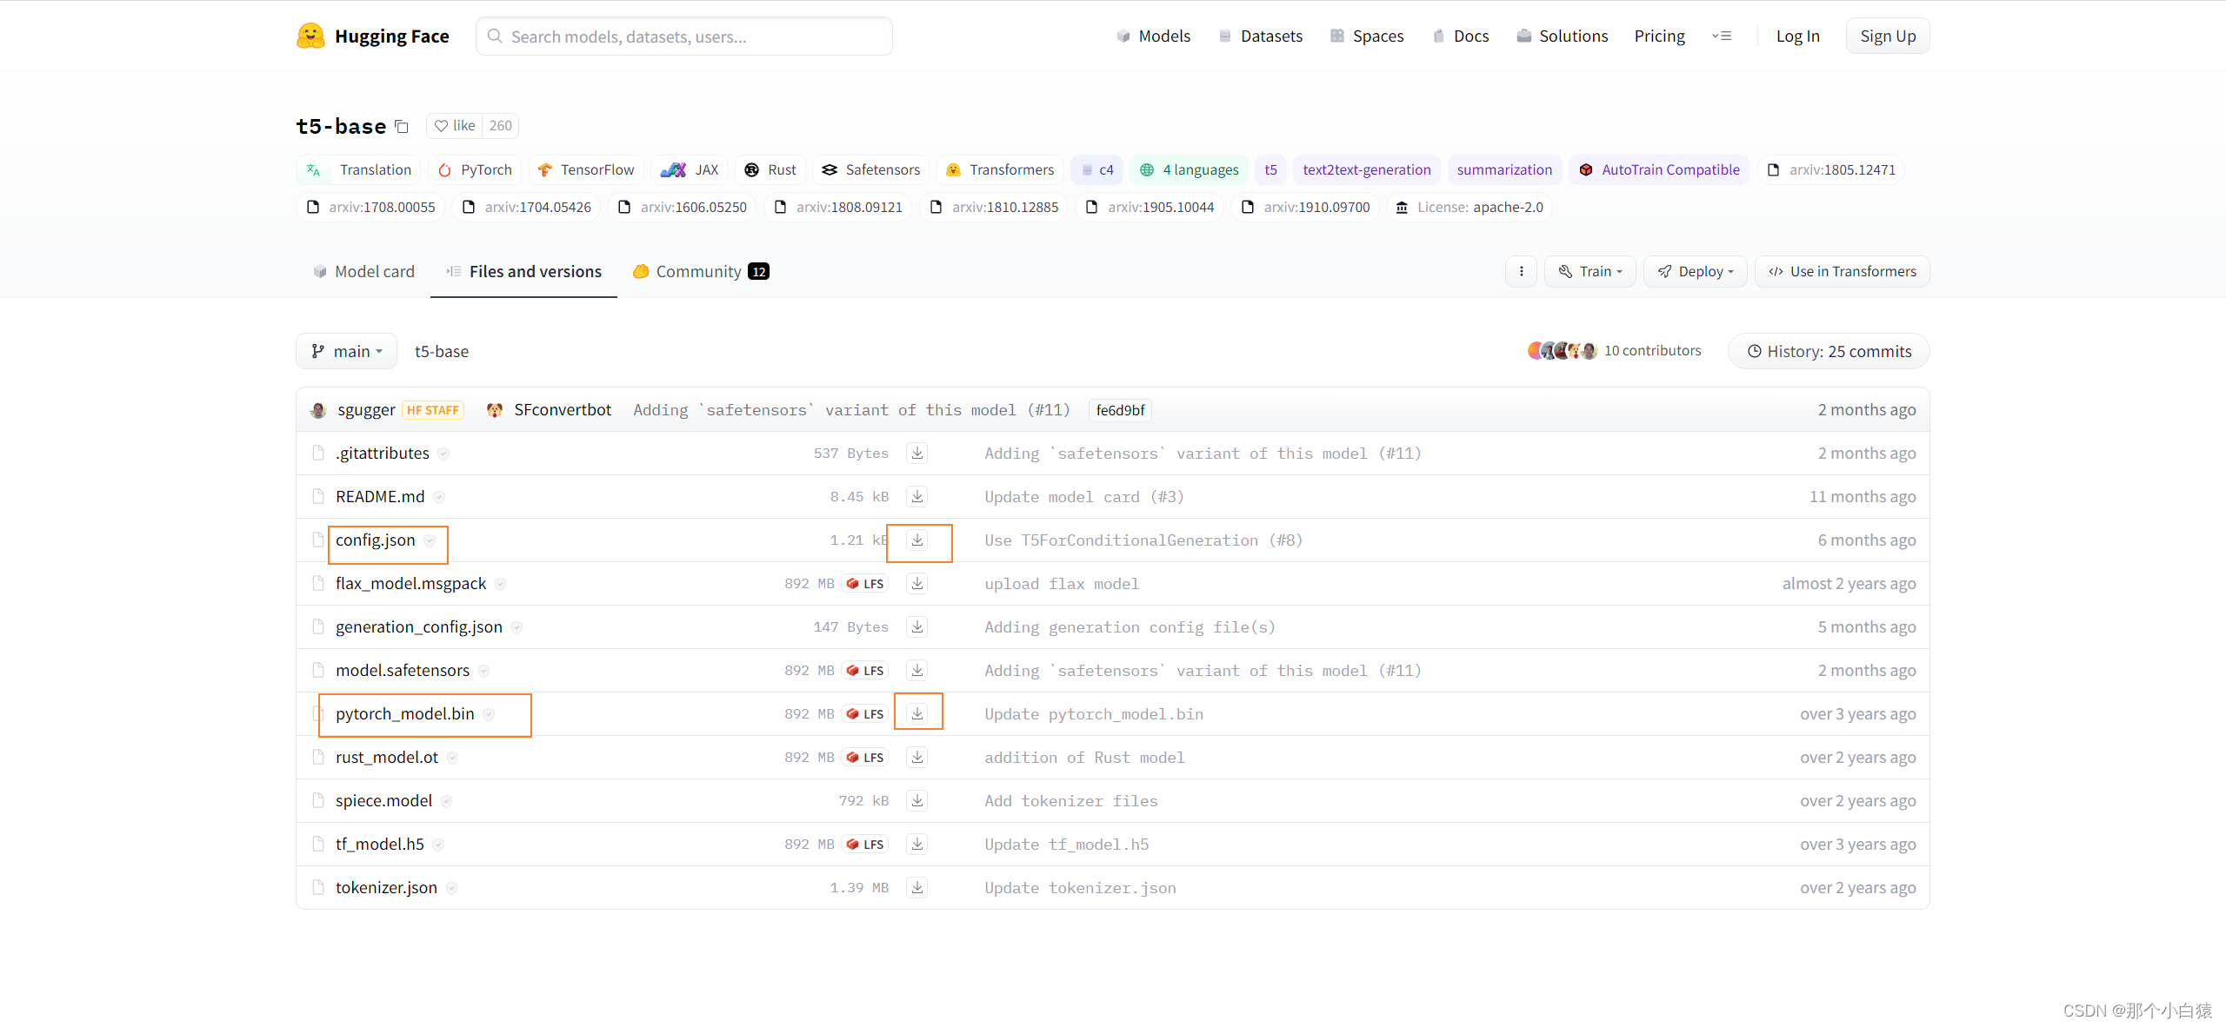Viewport: 2226px width, 1027px height.
Task: Expand the Deploy dropdown
Action: pos(1695,272)
